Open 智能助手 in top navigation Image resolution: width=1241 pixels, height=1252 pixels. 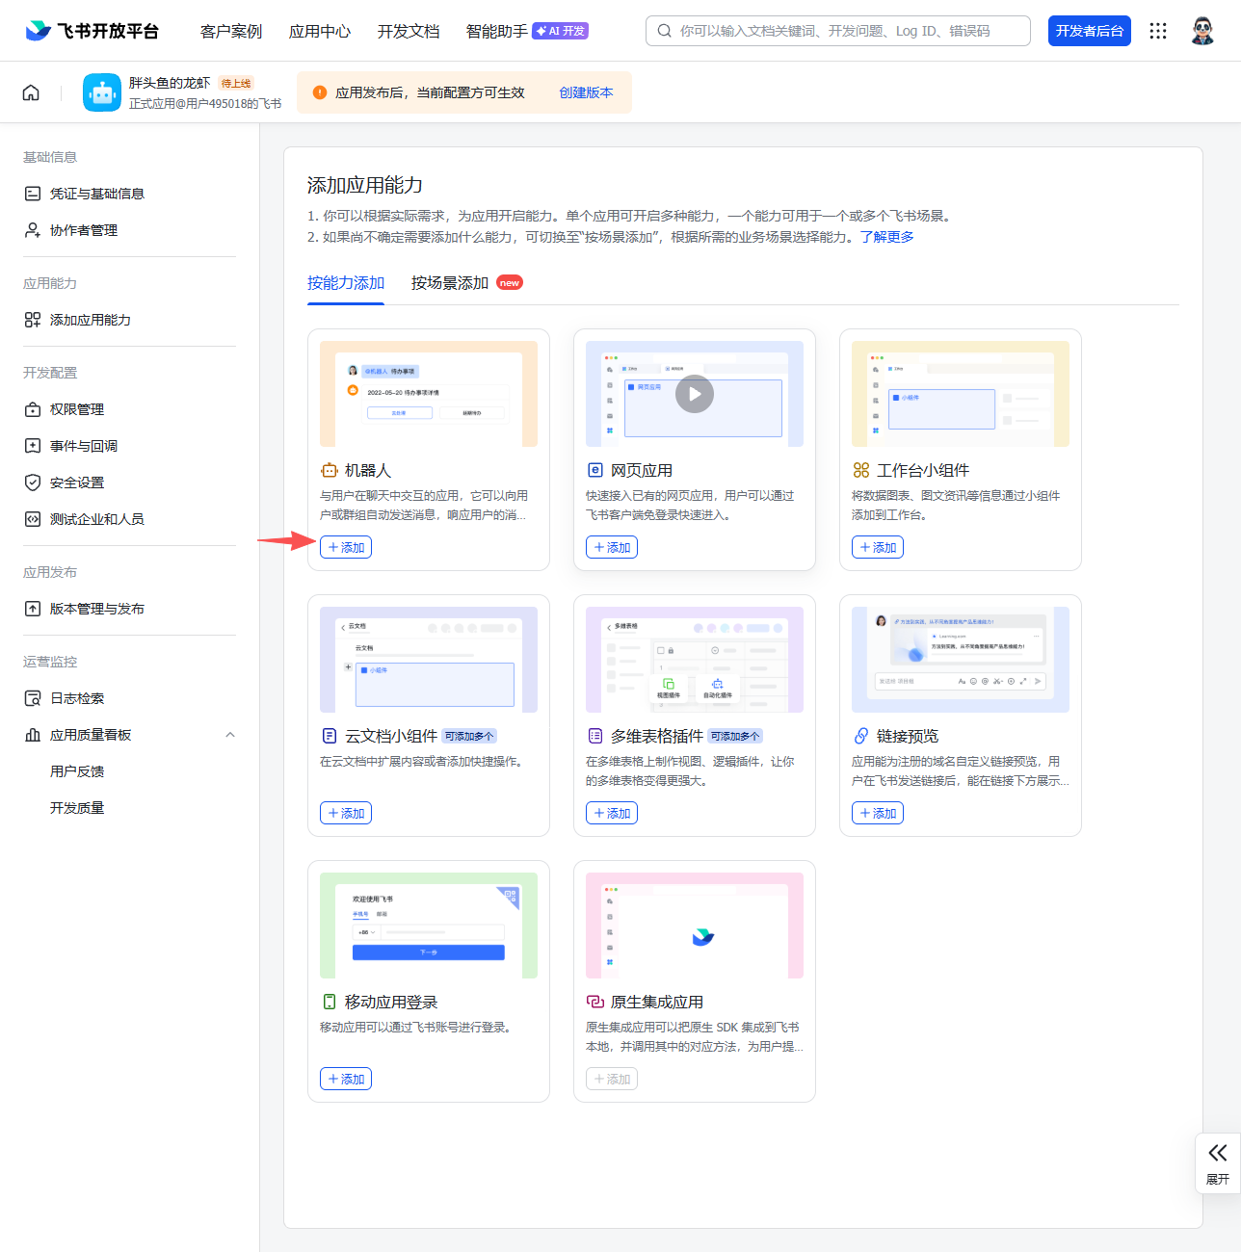497,31
